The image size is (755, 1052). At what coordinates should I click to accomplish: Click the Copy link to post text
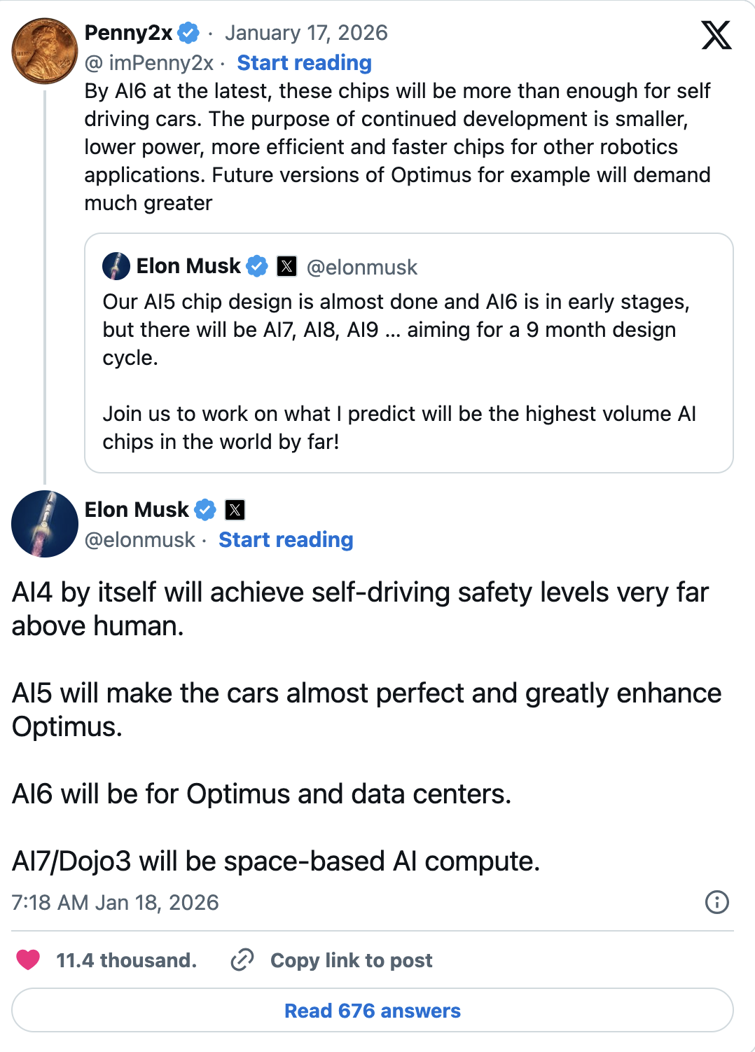(351, 960)
